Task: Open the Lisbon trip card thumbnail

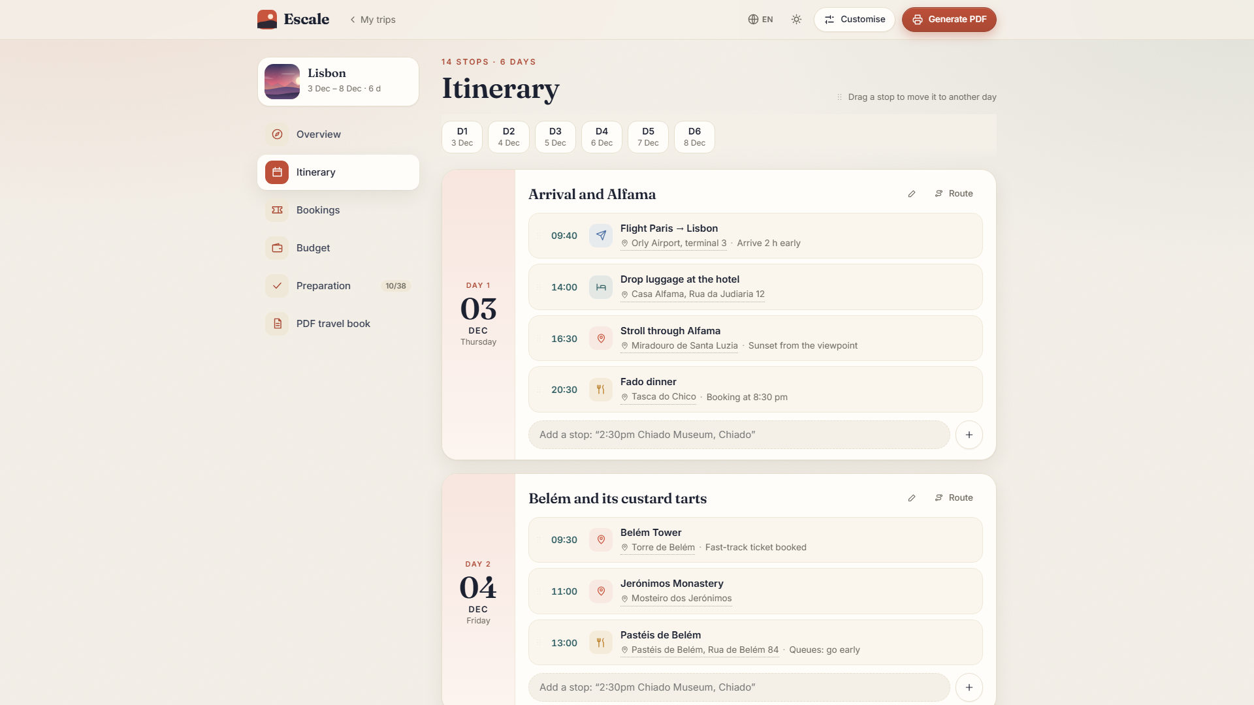Action: [282, 82]
